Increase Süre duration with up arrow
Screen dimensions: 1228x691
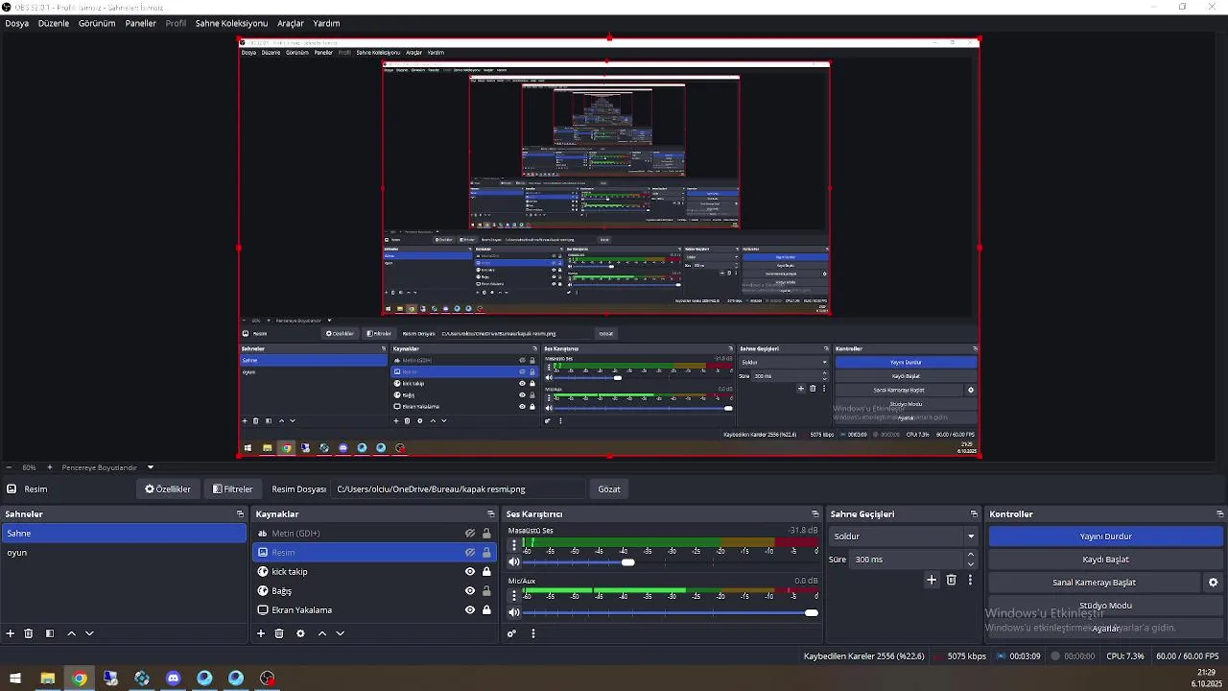pyautogui.click(x=971, y=554)
